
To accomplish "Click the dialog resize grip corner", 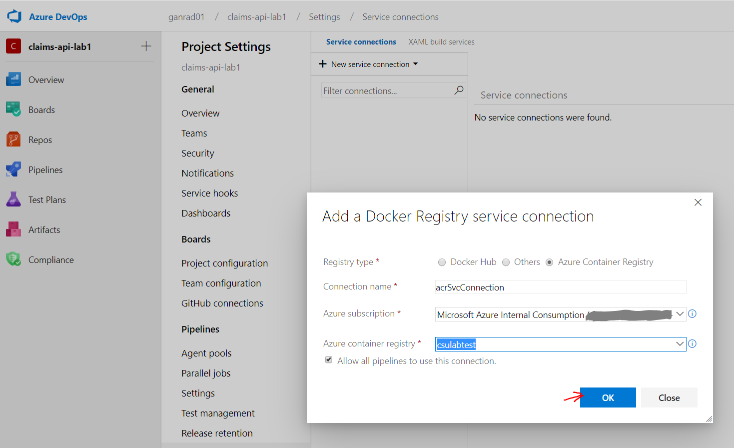I will pos(709,419).
